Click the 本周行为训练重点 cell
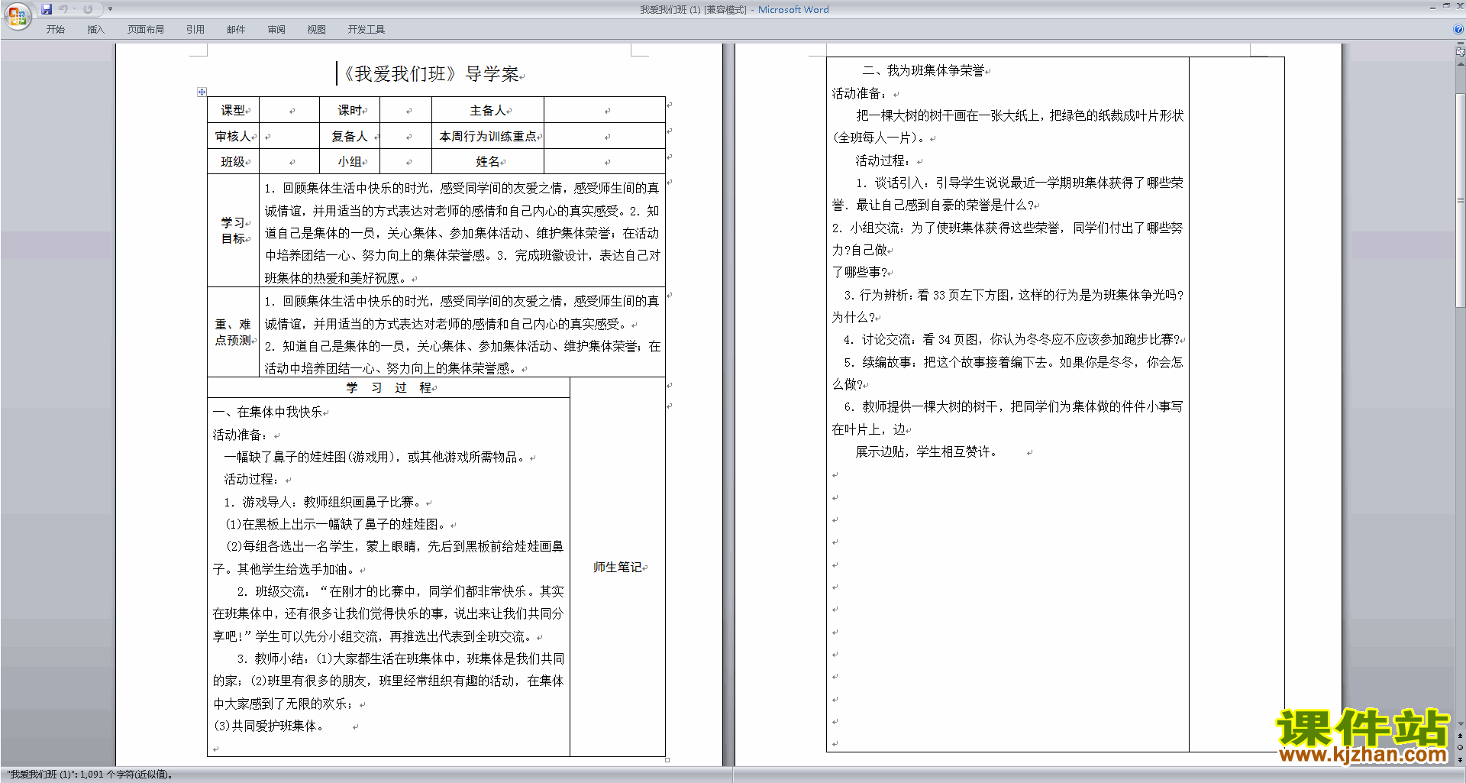Screen dimensions: 1466x783 pyautogui.click(x=489, y=136)
